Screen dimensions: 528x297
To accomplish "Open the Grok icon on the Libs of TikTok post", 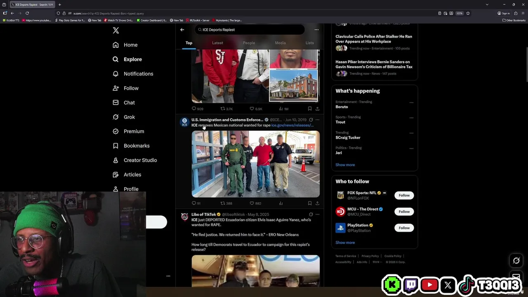I will click(311, 214).
